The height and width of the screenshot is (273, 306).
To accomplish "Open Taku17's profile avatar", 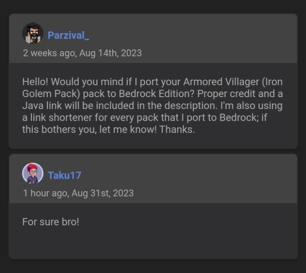I will coord(33,173).
